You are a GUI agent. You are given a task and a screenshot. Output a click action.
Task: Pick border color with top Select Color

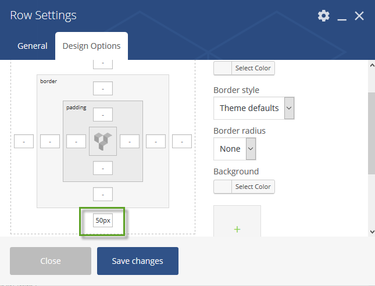[244, 68]
